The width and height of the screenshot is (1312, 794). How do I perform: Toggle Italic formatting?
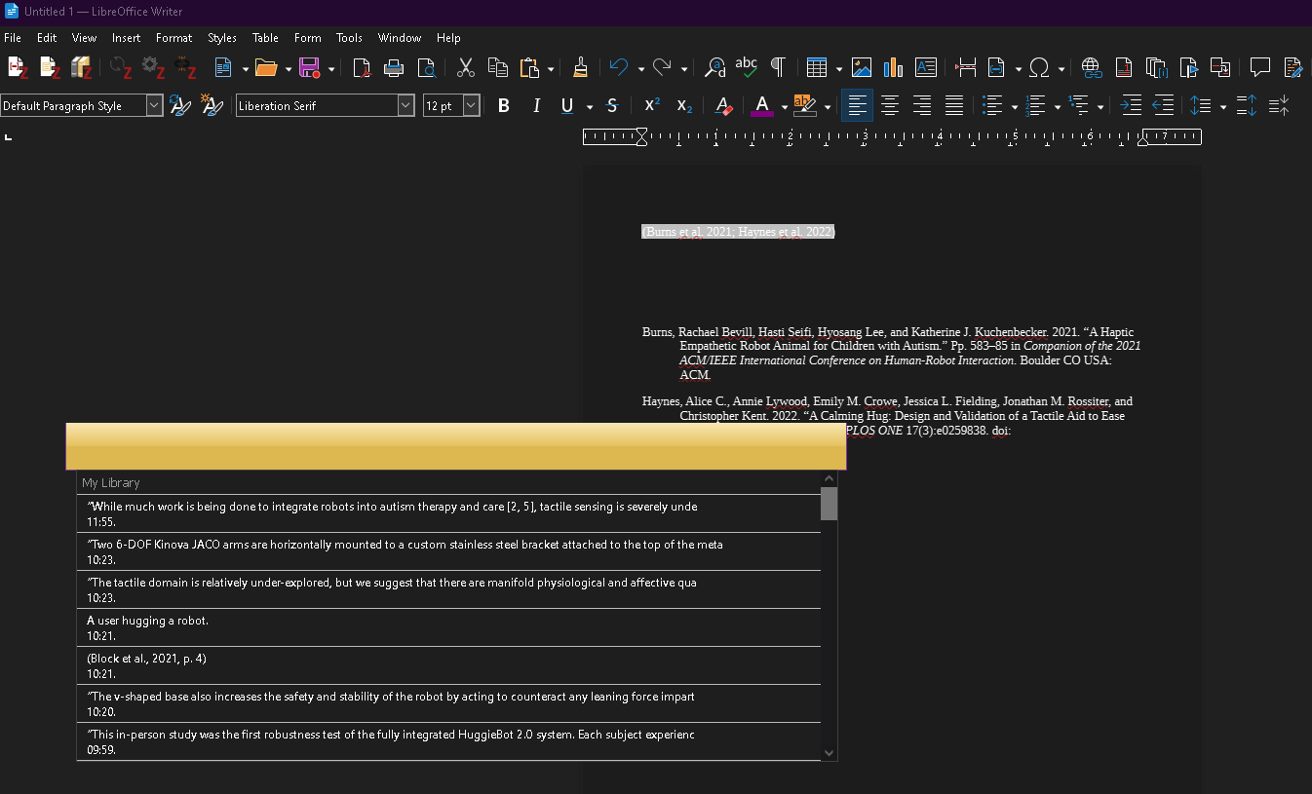coord(536,105)
